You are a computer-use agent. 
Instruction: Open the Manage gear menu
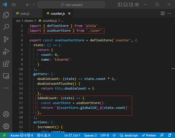pyautogui.click(x=6, y=126)
